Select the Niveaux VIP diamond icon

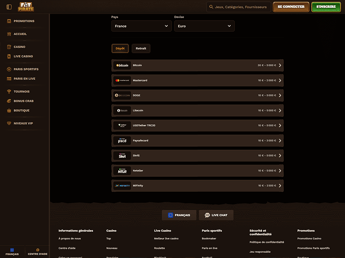(9, 123)
